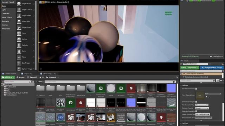Screen dimensions: 225x126
Task: Toggle the Generate Overlap checkbox below Collision Presets
Action: pos(196,111)
